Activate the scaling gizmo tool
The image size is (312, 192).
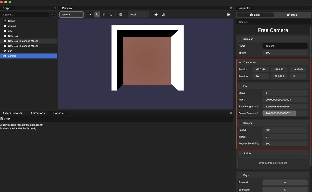111,15
